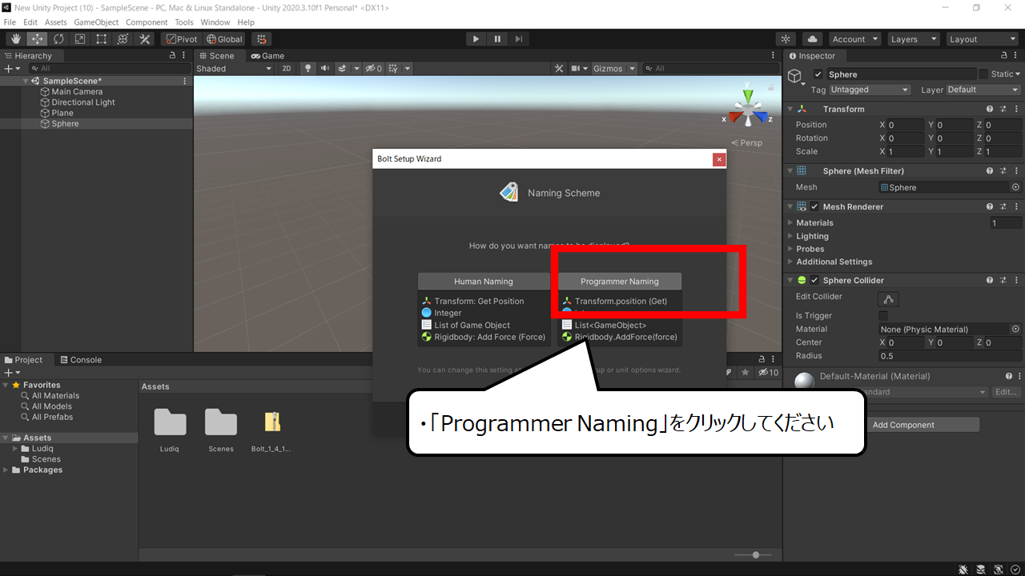Screen dimensions: 1025x576
Task: Choose Programmer Naming button
Action: [620, 282]
